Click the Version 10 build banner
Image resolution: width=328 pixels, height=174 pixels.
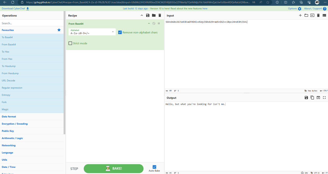165,8
